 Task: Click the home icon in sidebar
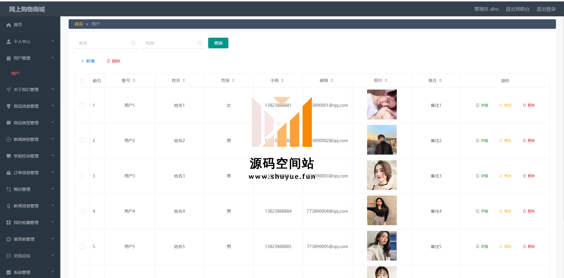click(9, 25)
